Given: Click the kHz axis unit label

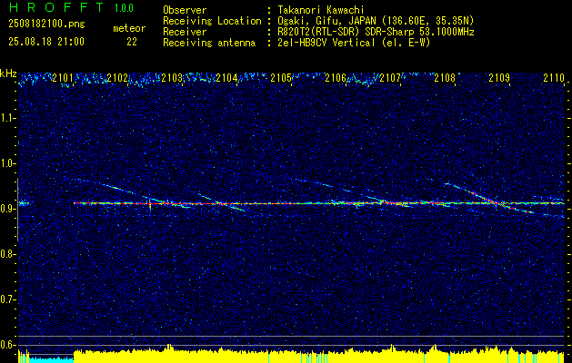Looking at the screenshot, I should 8,74.
